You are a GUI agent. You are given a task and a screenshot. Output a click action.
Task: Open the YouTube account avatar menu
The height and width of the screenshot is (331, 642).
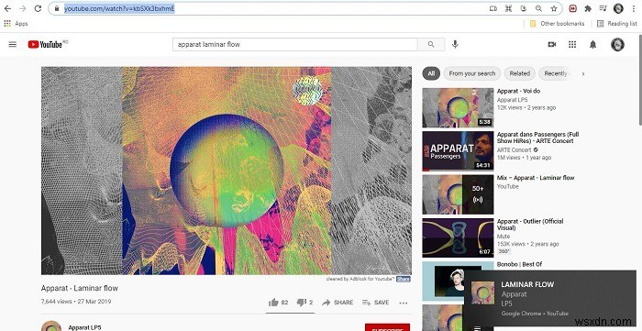coord(617,44)
